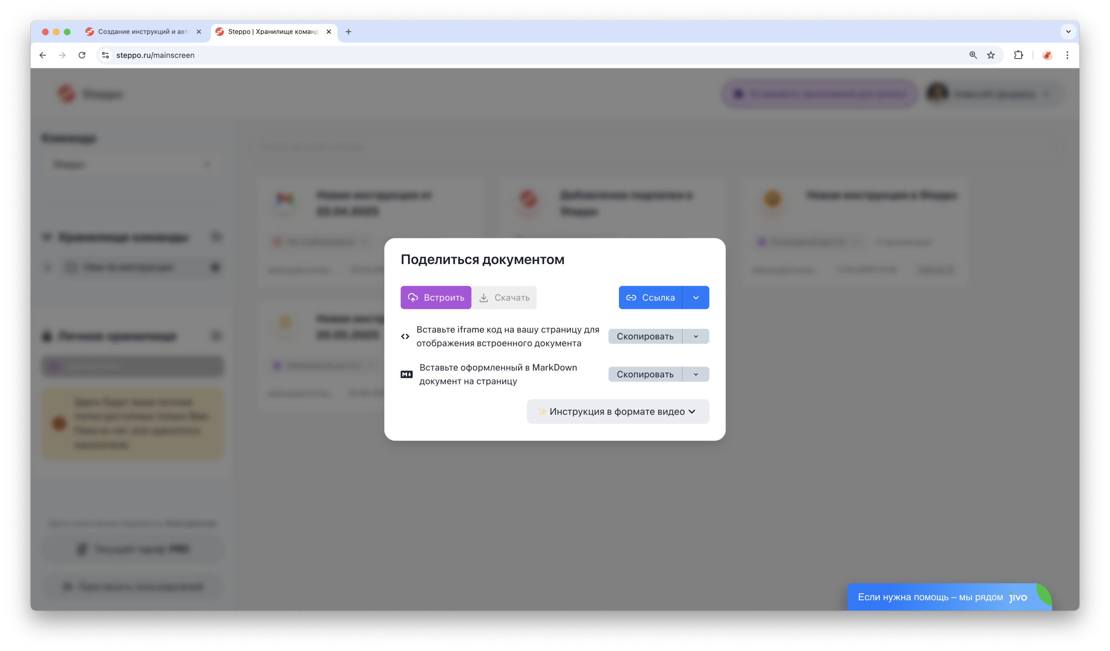Click the blue Ссылка link button
The height and width of the screenshot is (651, 1110).
(650, 297)
